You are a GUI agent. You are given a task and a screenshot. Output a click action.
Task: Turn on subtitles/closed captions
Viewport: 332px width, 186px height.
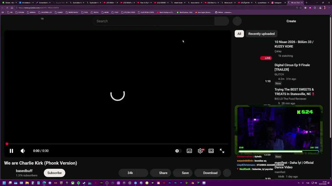click(189, 151)
